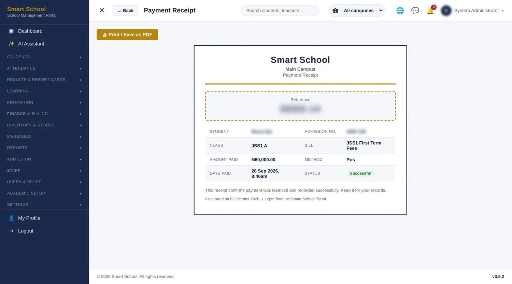Go to Dashboard page
This screenshot has height=284, width=512.
pos(44,31)
